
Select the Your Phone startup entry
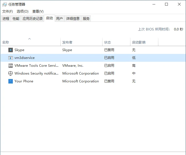click(24, 81)
